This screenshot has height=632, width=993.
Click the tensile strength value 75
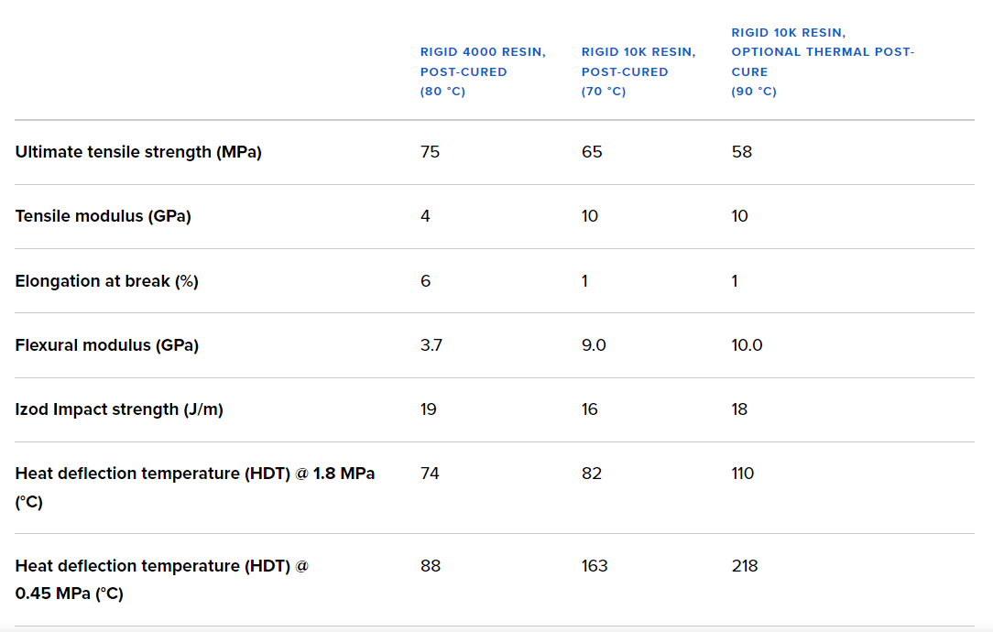tap(430, 152)
